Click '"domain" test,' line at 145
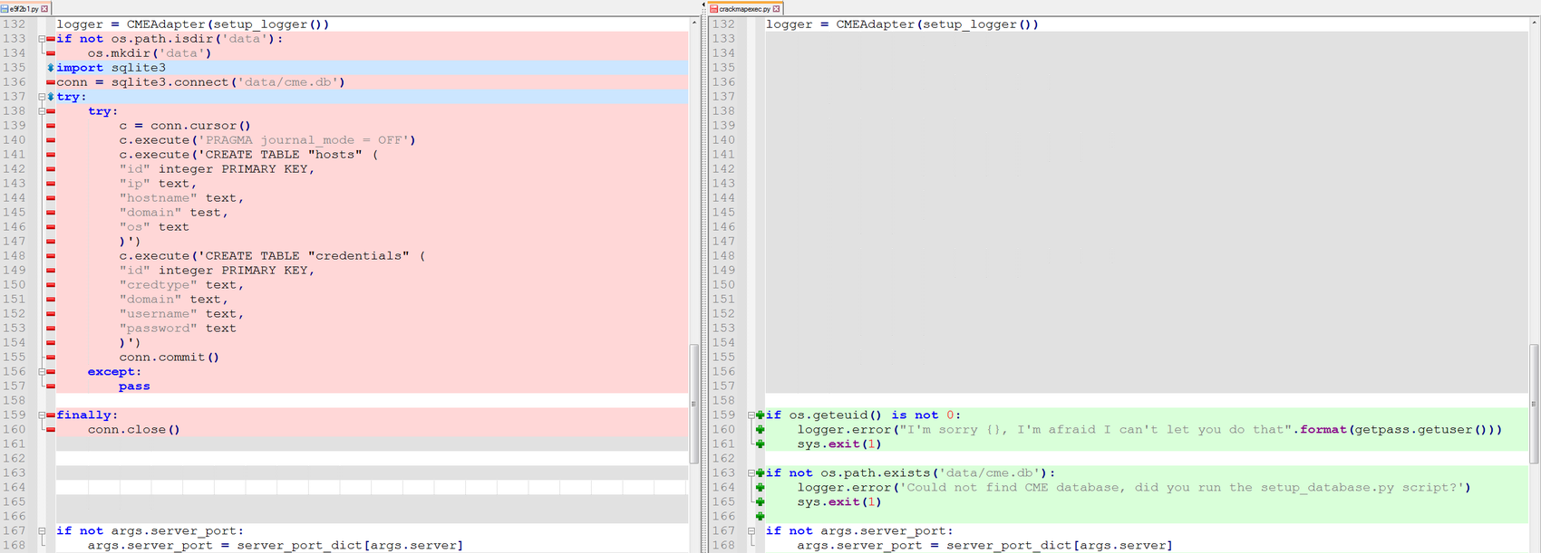Image resolution: width=1541 pixels, height=553 pixels. point(173,213)
